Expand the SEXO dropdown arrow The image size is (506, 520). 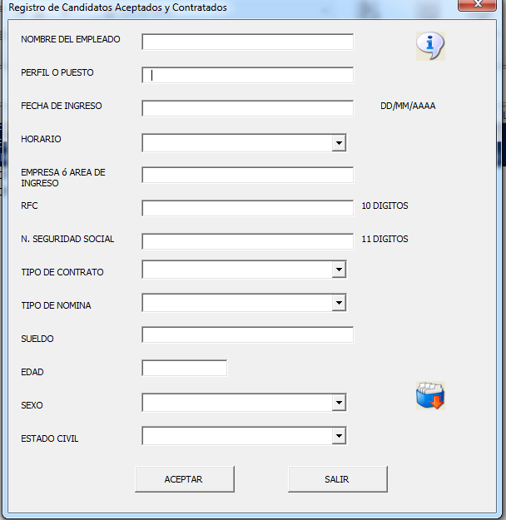[x=339, y=403]
